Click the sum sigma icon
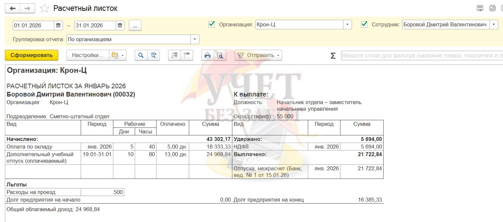Viewport: 503px width, 222px height. (333, 56)
